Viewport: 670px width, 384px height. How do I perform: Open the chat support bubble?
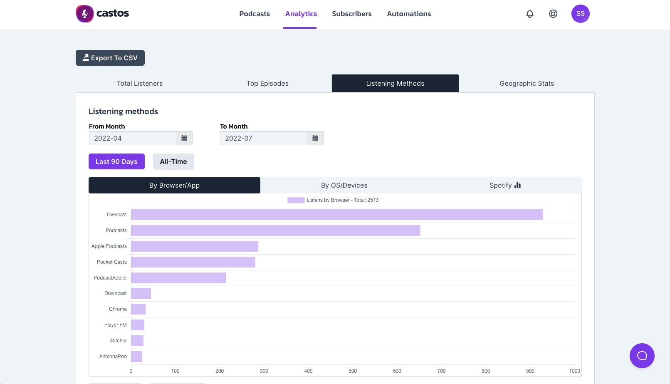(642, 356)
